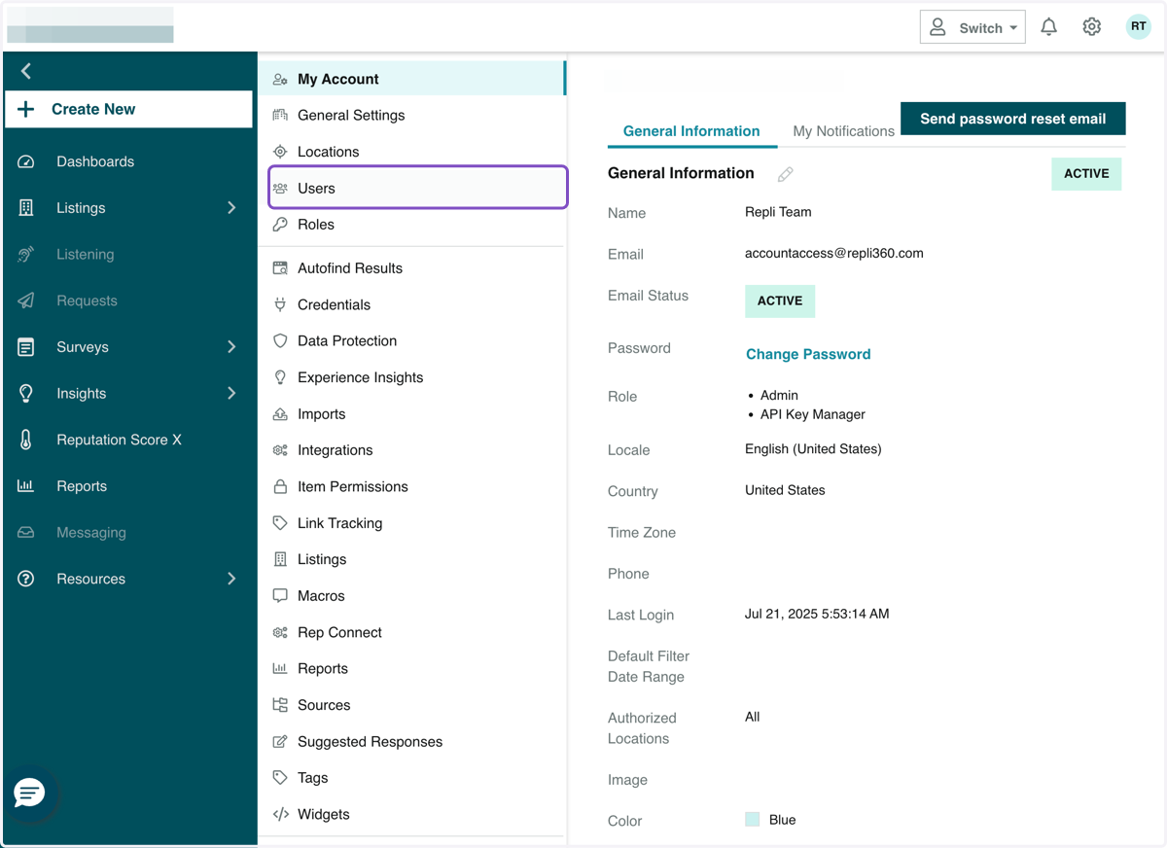1167x848 pixels.
Task: Open Integrations menu item
Action: 411,450
